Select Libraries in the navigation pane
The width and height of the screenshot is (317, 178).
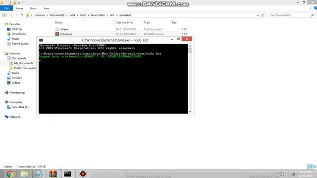[14, 53]
